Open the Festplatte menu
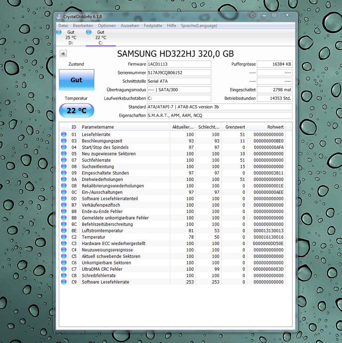The image size is (342, 343). click(153, 26)
